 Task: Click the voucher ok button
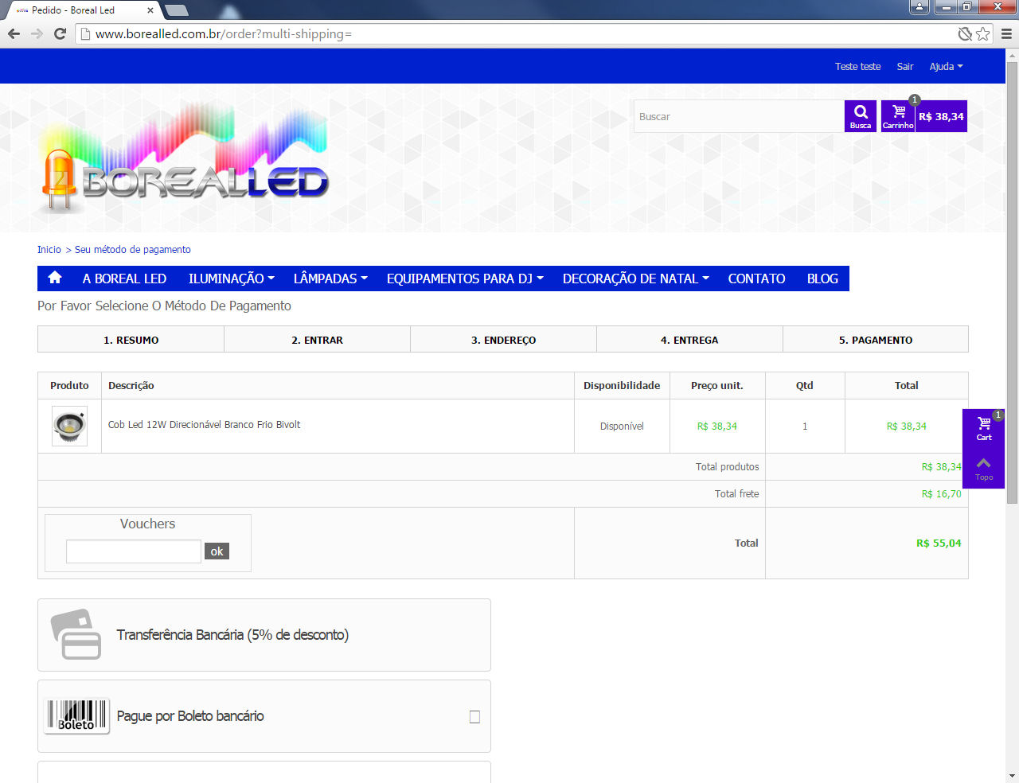217,551
